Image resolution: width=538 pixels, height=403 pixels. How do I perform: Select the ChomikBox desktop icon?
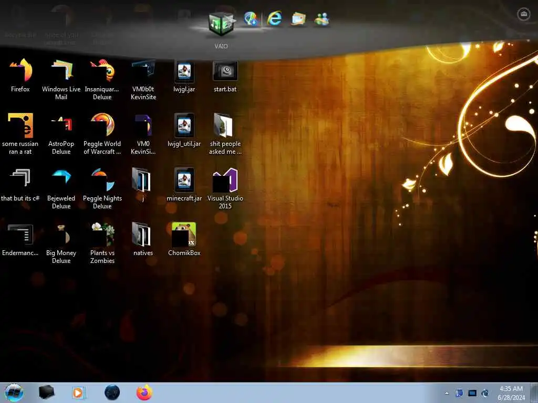click(x=184, y=235)
